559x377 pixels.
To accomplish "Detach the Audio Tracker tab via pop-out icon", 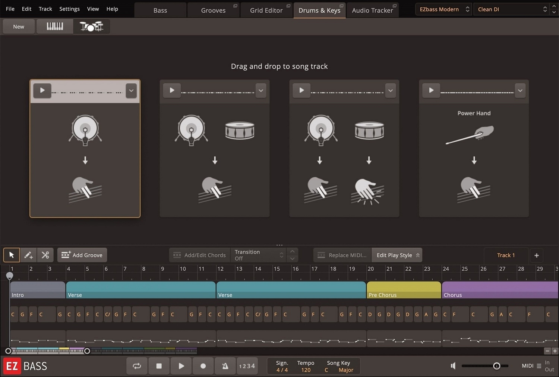I will [394, 6].
